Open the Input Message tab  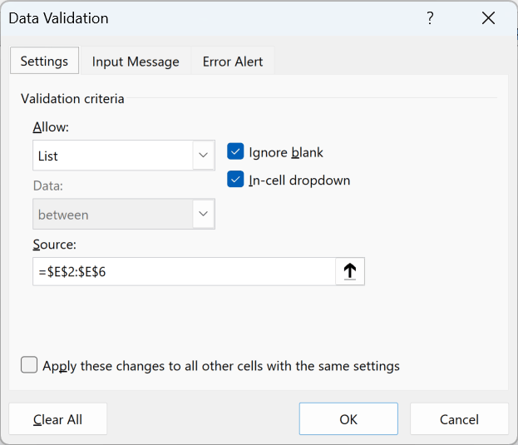tap(136, 62)
